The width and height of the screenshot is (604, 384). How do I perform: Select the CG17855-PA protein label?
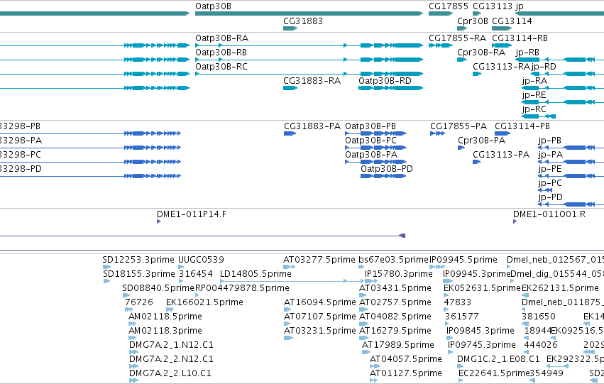click(x=459, y=126)
